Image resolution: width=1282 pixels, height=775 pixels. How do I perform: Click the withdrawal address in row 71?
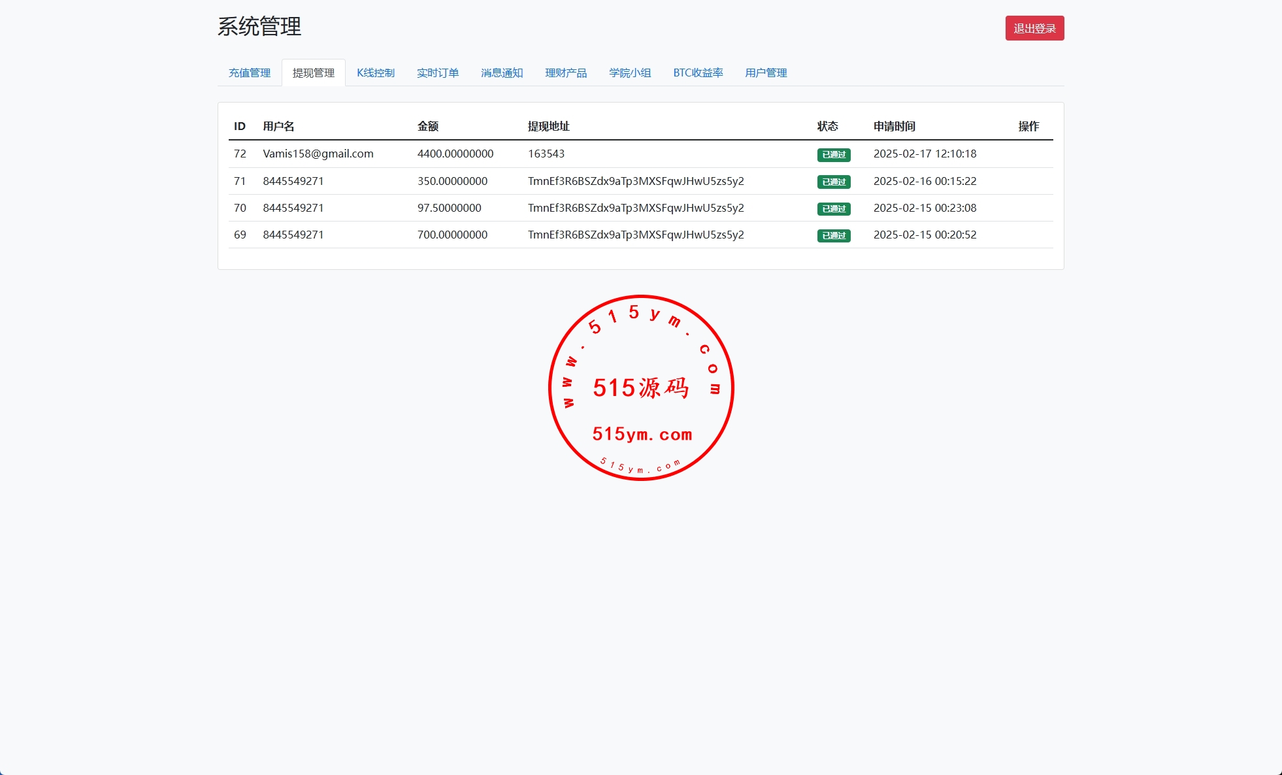(x=635, y=181)
